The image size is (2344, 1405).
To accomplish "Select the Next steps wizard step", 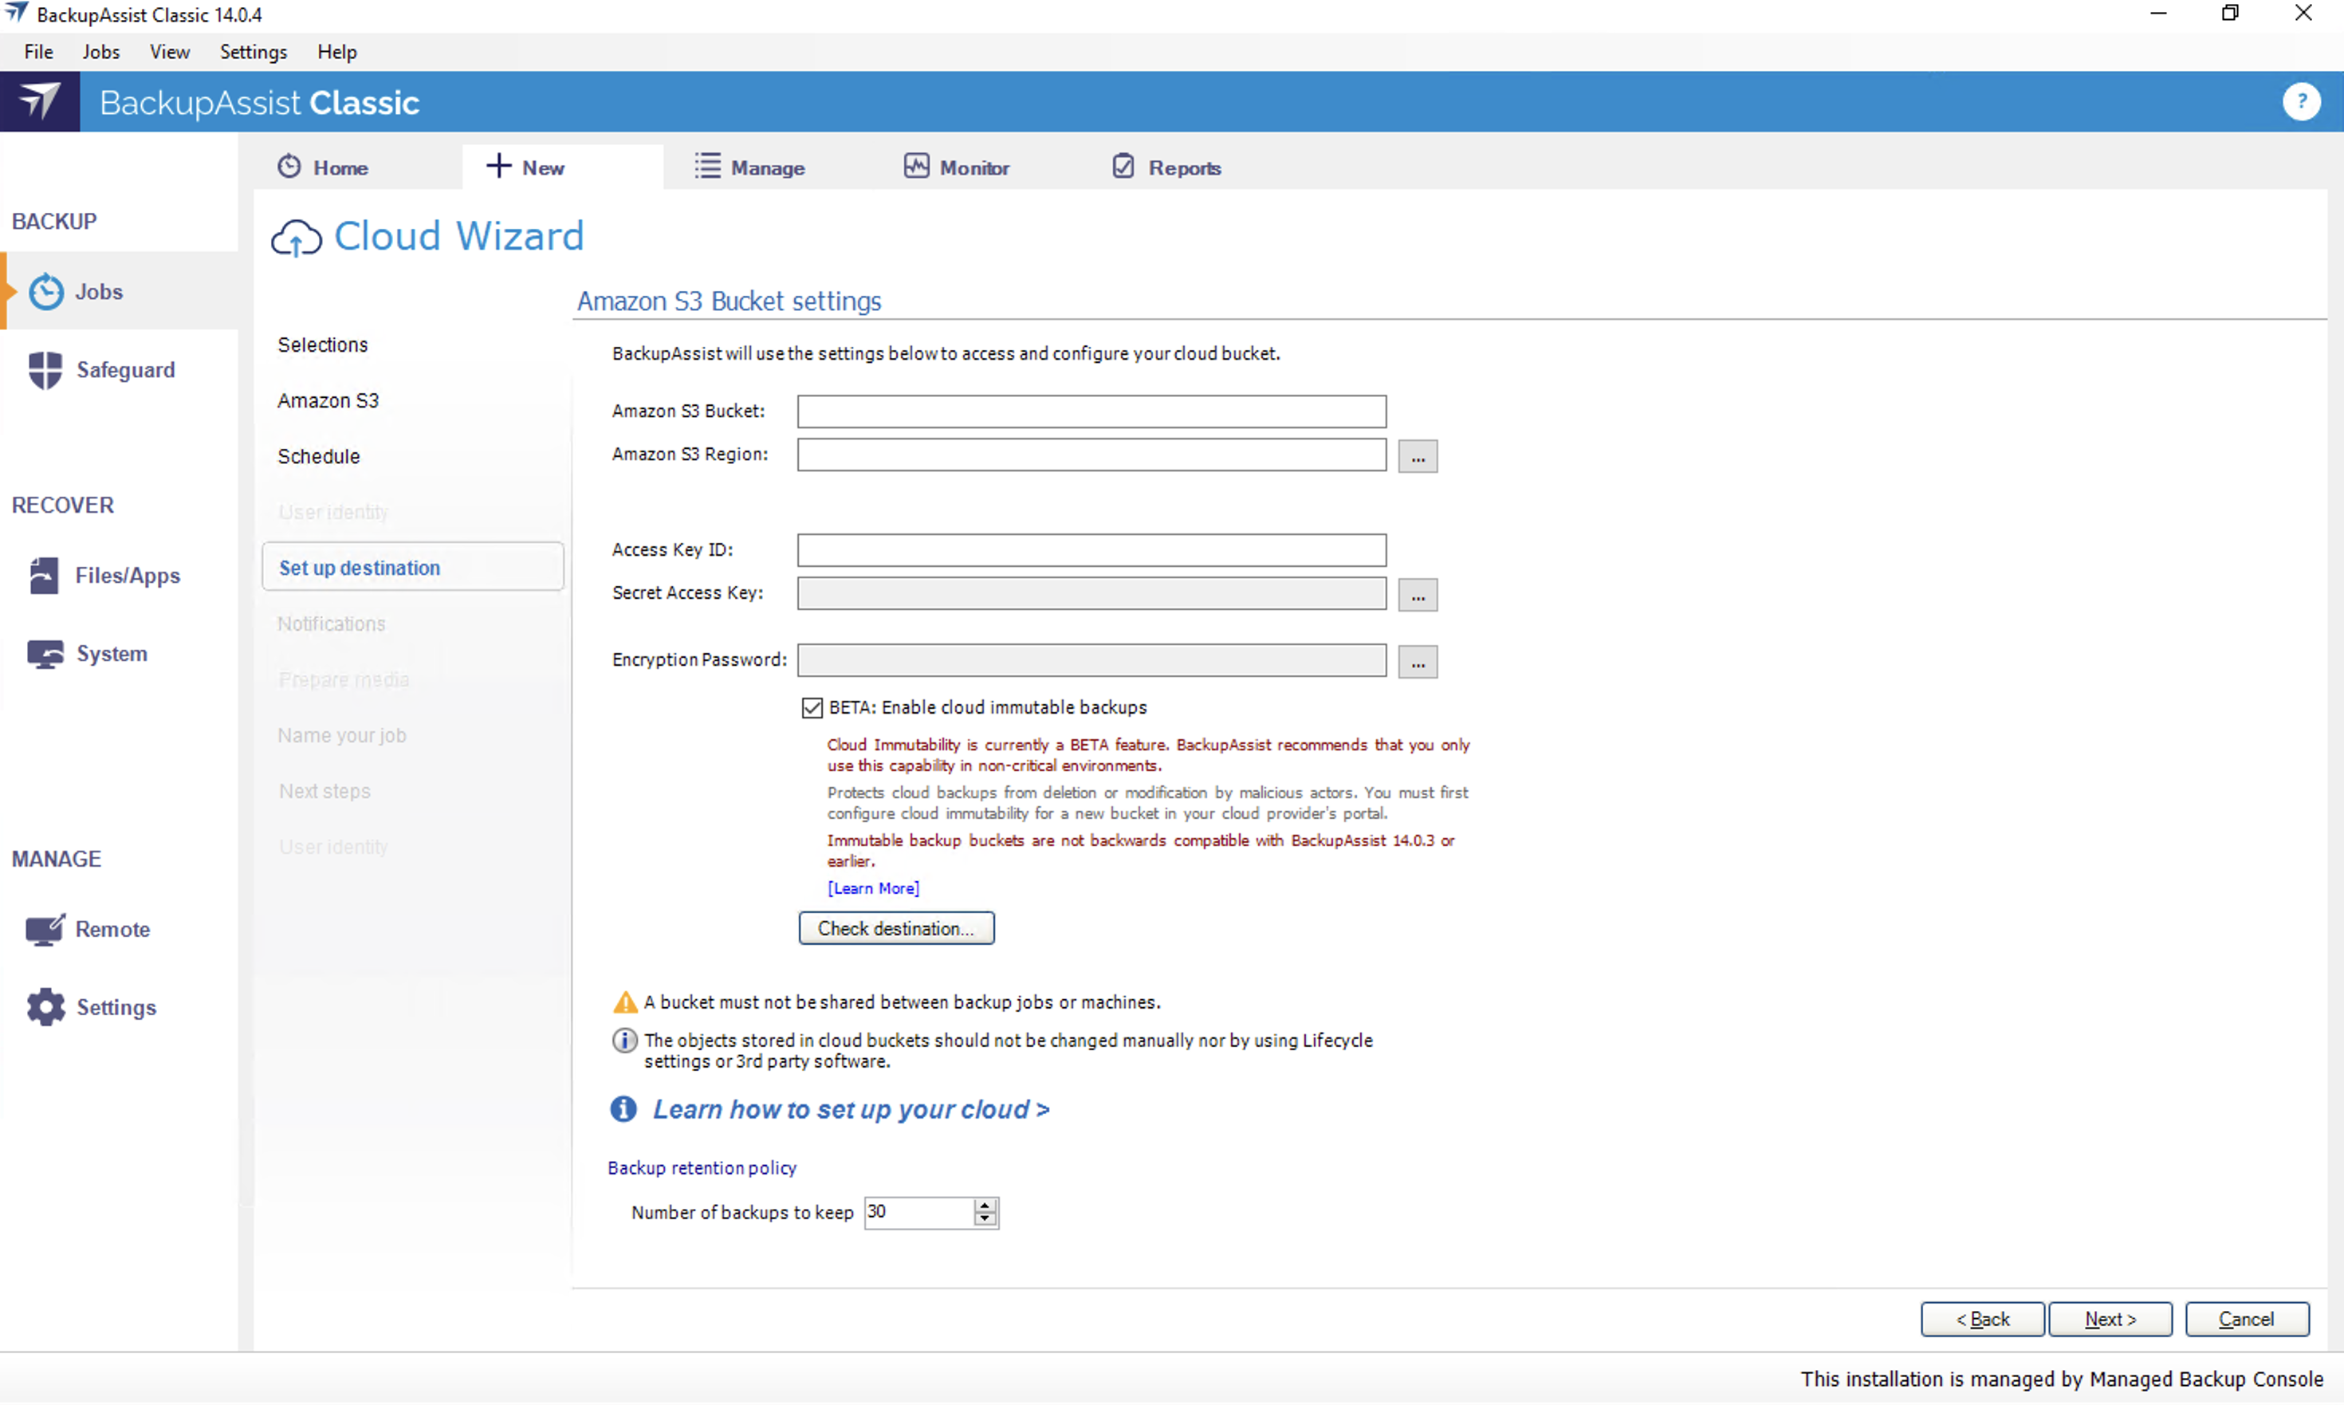I will (324, 792).
